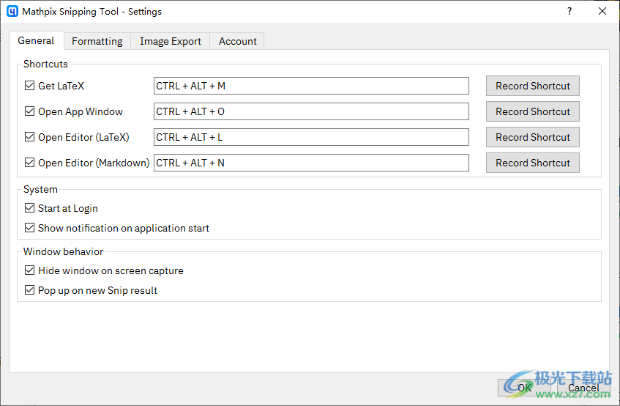Click the Mathpix app icon in title bar
This screenshot has height=406, width=620.
point(12,11)
